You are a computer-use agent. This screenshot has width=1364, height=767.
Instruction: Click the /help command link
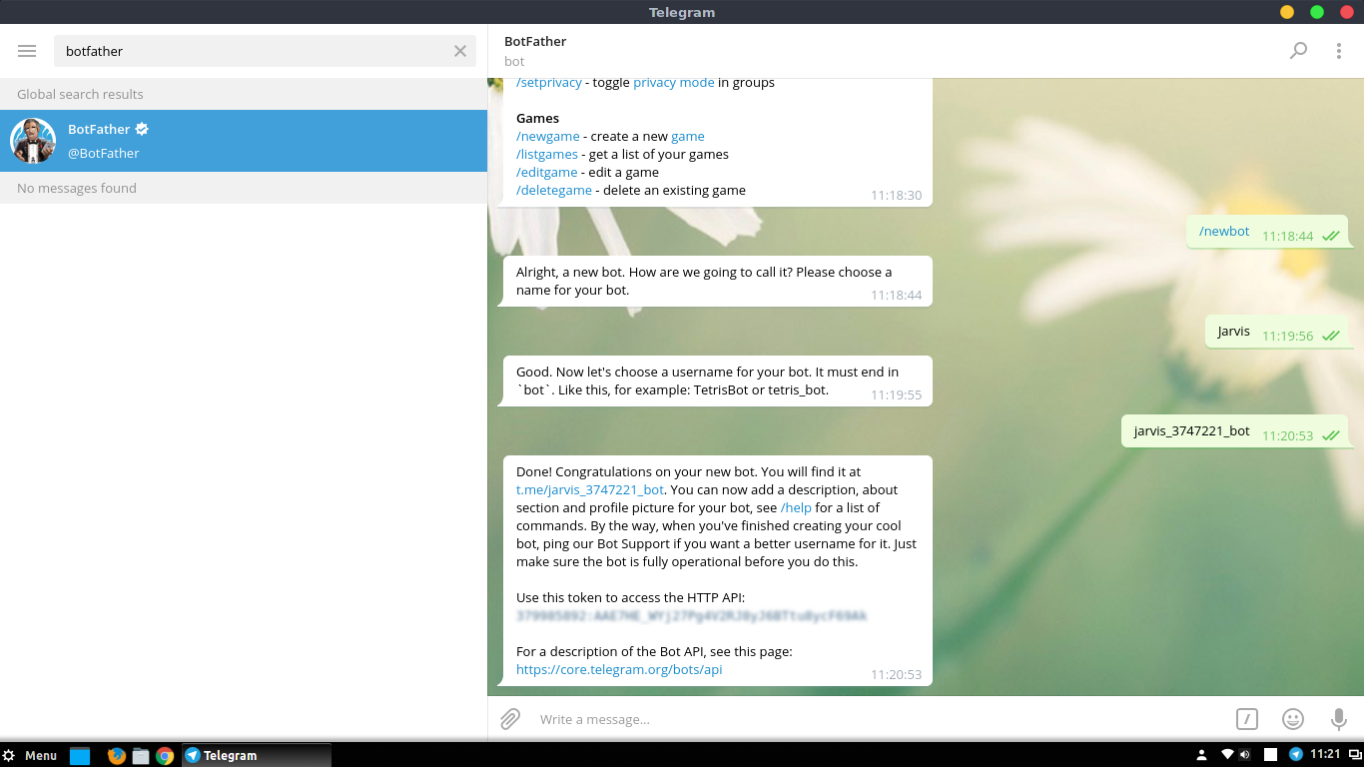[x=796, y=508]
